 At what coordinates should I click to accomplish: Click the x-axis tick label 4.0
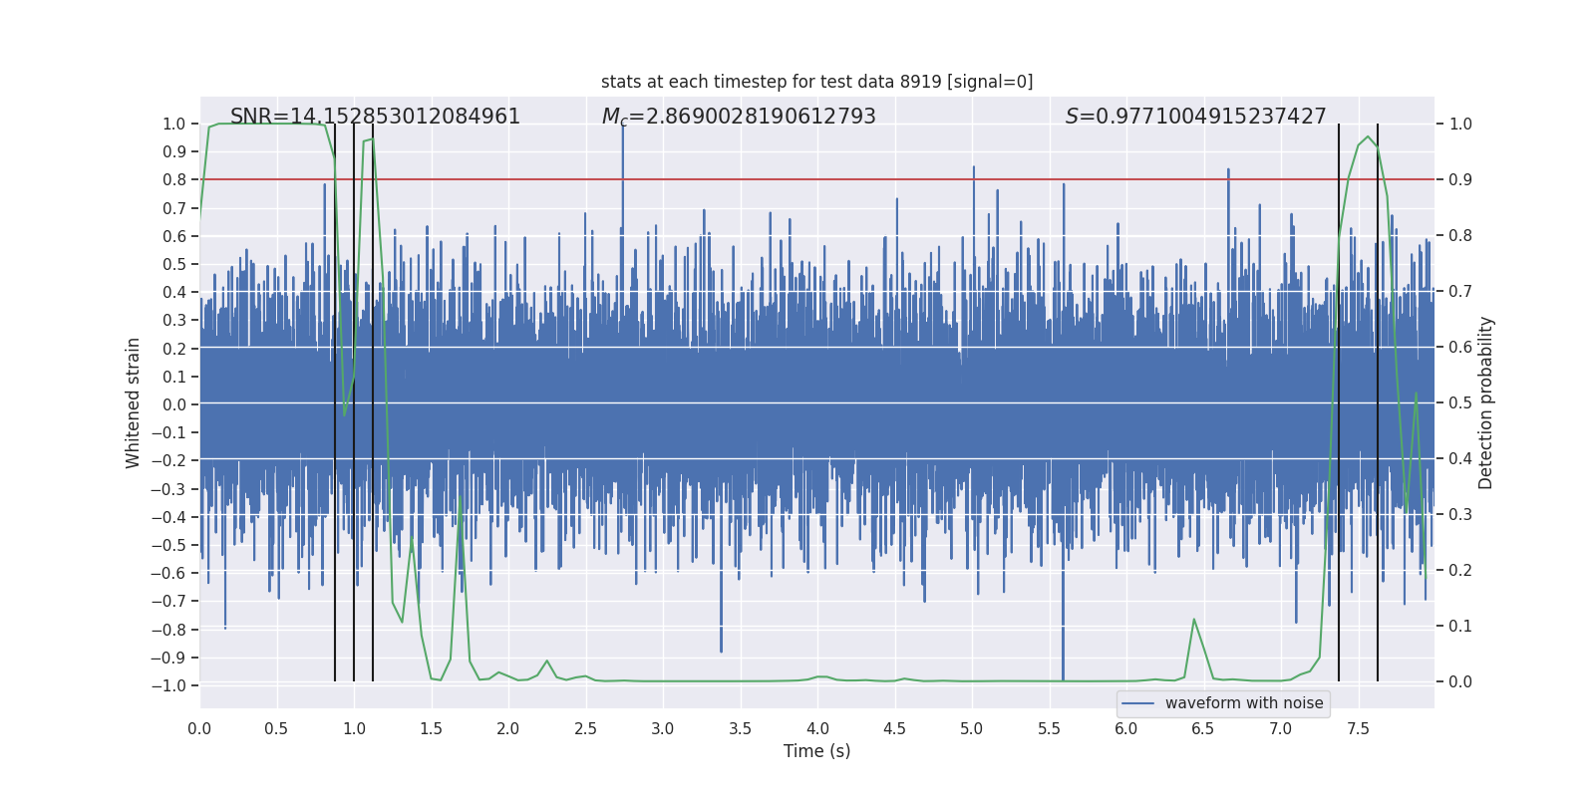click(817, 729)
